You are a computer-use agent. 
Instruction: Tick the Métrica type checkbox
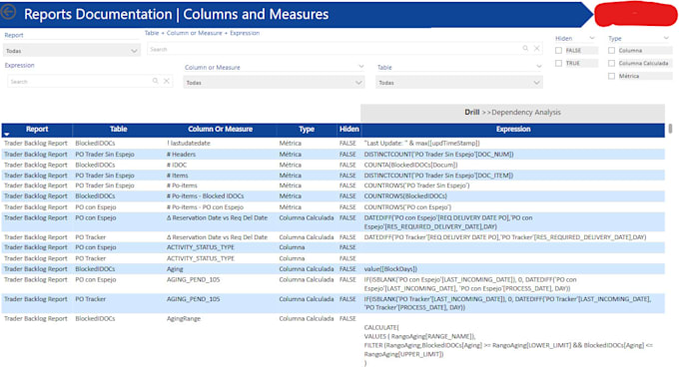click(611, 76)
